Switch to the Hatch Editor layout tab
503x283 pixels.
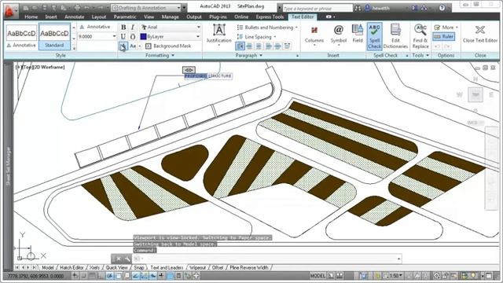click(x=72, y=267)
